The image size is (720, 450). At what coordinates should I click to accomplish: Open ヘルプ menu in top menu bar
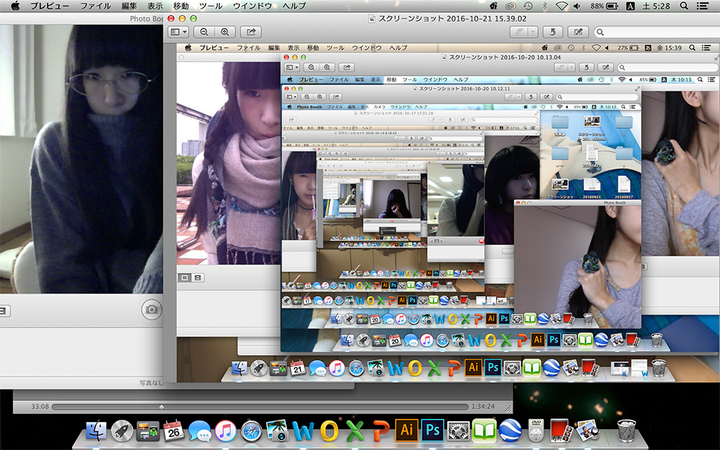point(294,6)
